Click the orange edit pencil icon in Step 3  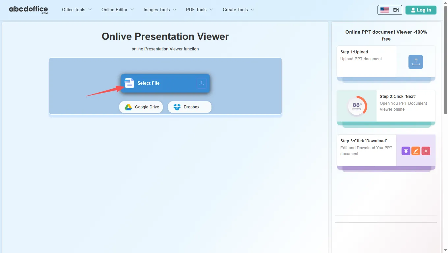(x=416, y=151)
